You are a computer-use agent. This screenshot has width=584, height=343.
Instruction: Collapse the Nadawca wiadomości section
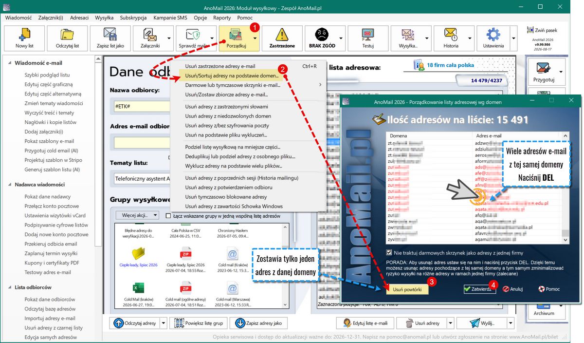click(11, 185)
